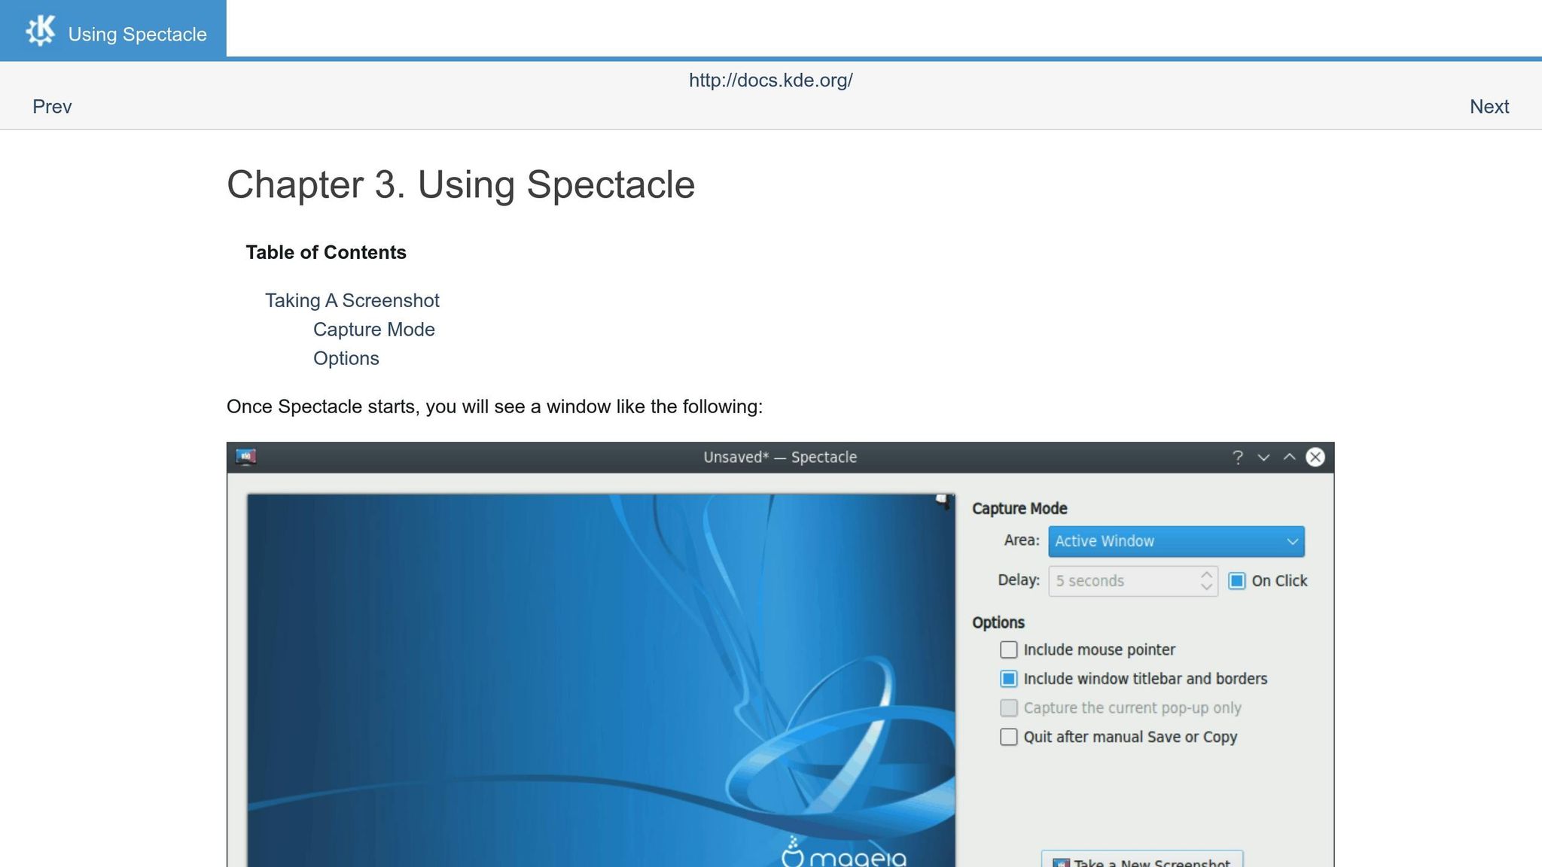Click the Mageia logo on the preview

[843, 854]
